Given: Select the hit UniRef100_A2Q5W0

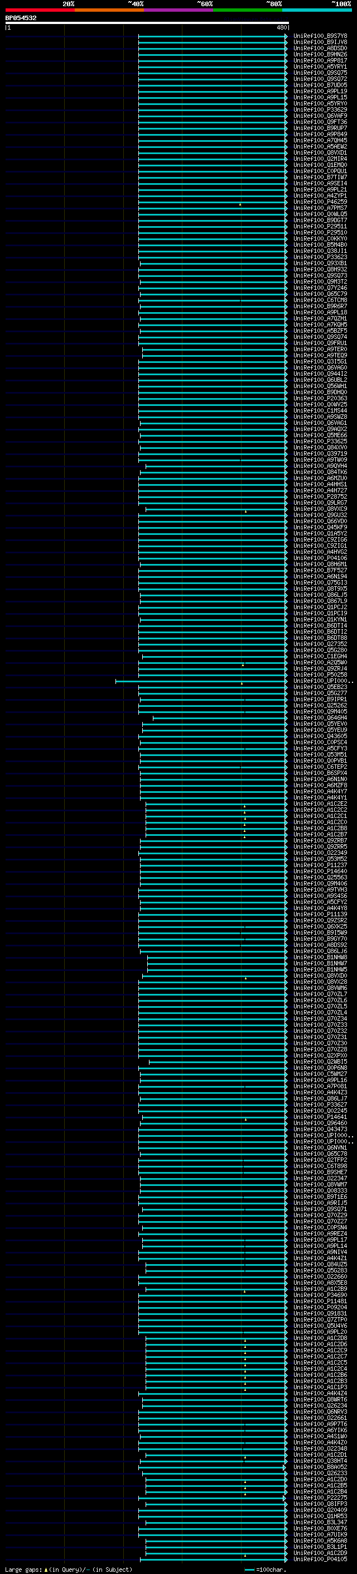Looking at the screenshot, I should (320, 662).
